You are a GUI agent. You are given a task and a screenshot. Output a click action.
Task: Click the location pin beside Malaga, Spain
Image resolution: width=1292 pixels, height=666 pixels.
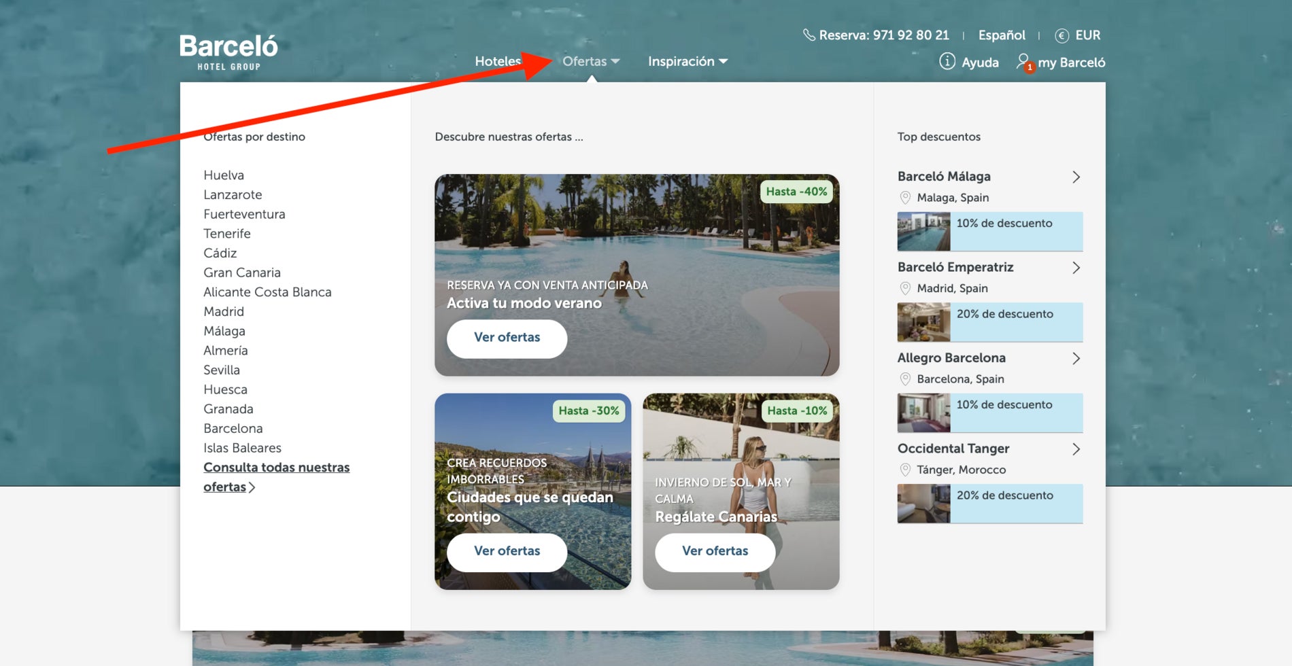pyautogui.click(x=906, y=197)
